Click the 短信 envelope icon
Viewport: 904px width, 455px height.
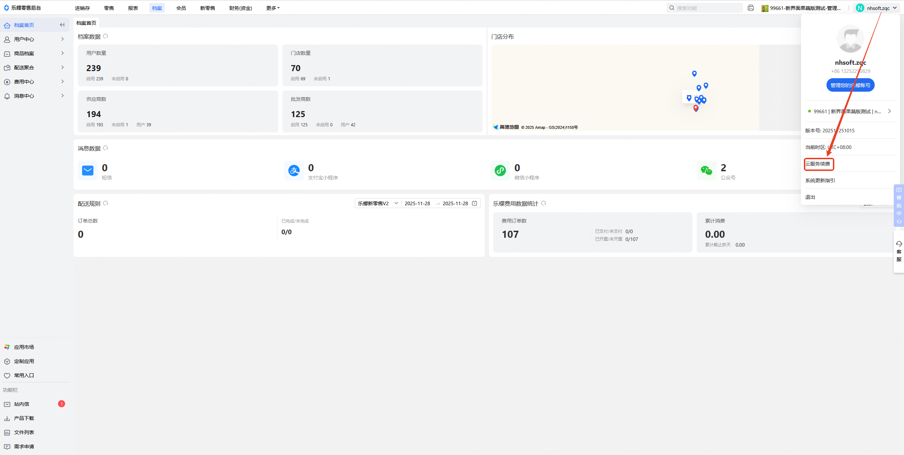(88, 171)
